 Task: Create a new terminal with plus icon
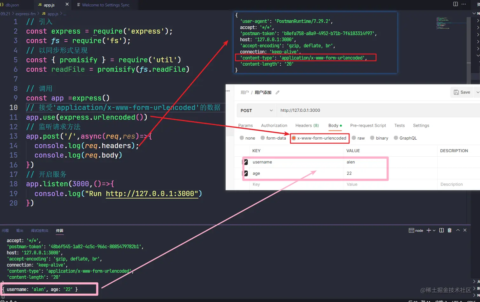point(429,230)
